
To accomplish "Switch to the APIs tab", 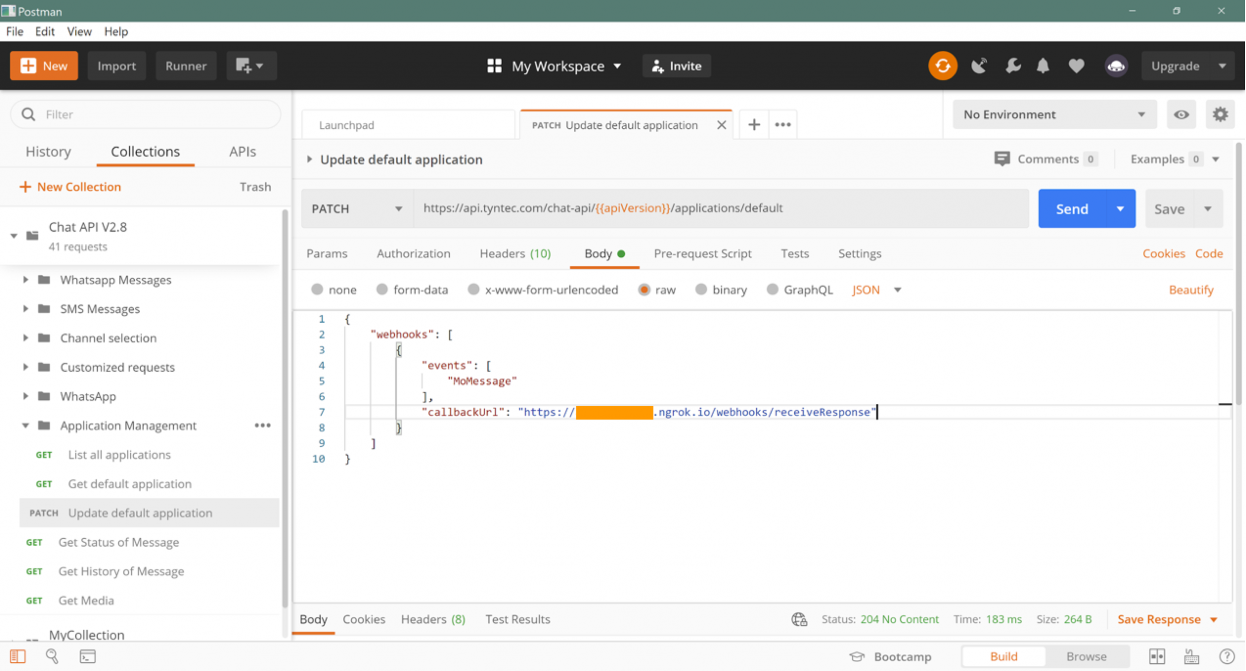I will coord(242,152).
